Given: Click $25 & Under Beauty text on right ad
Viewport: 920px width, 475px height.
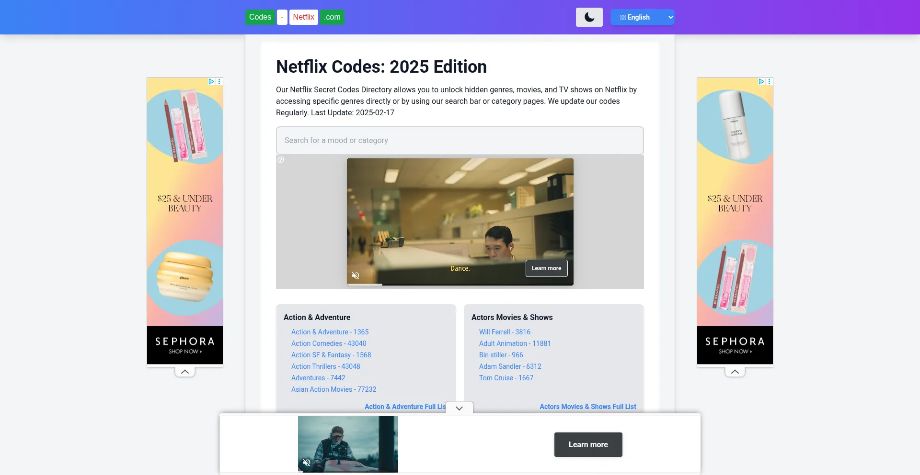Looking at the screenshot, I should (x=735, y=203).
